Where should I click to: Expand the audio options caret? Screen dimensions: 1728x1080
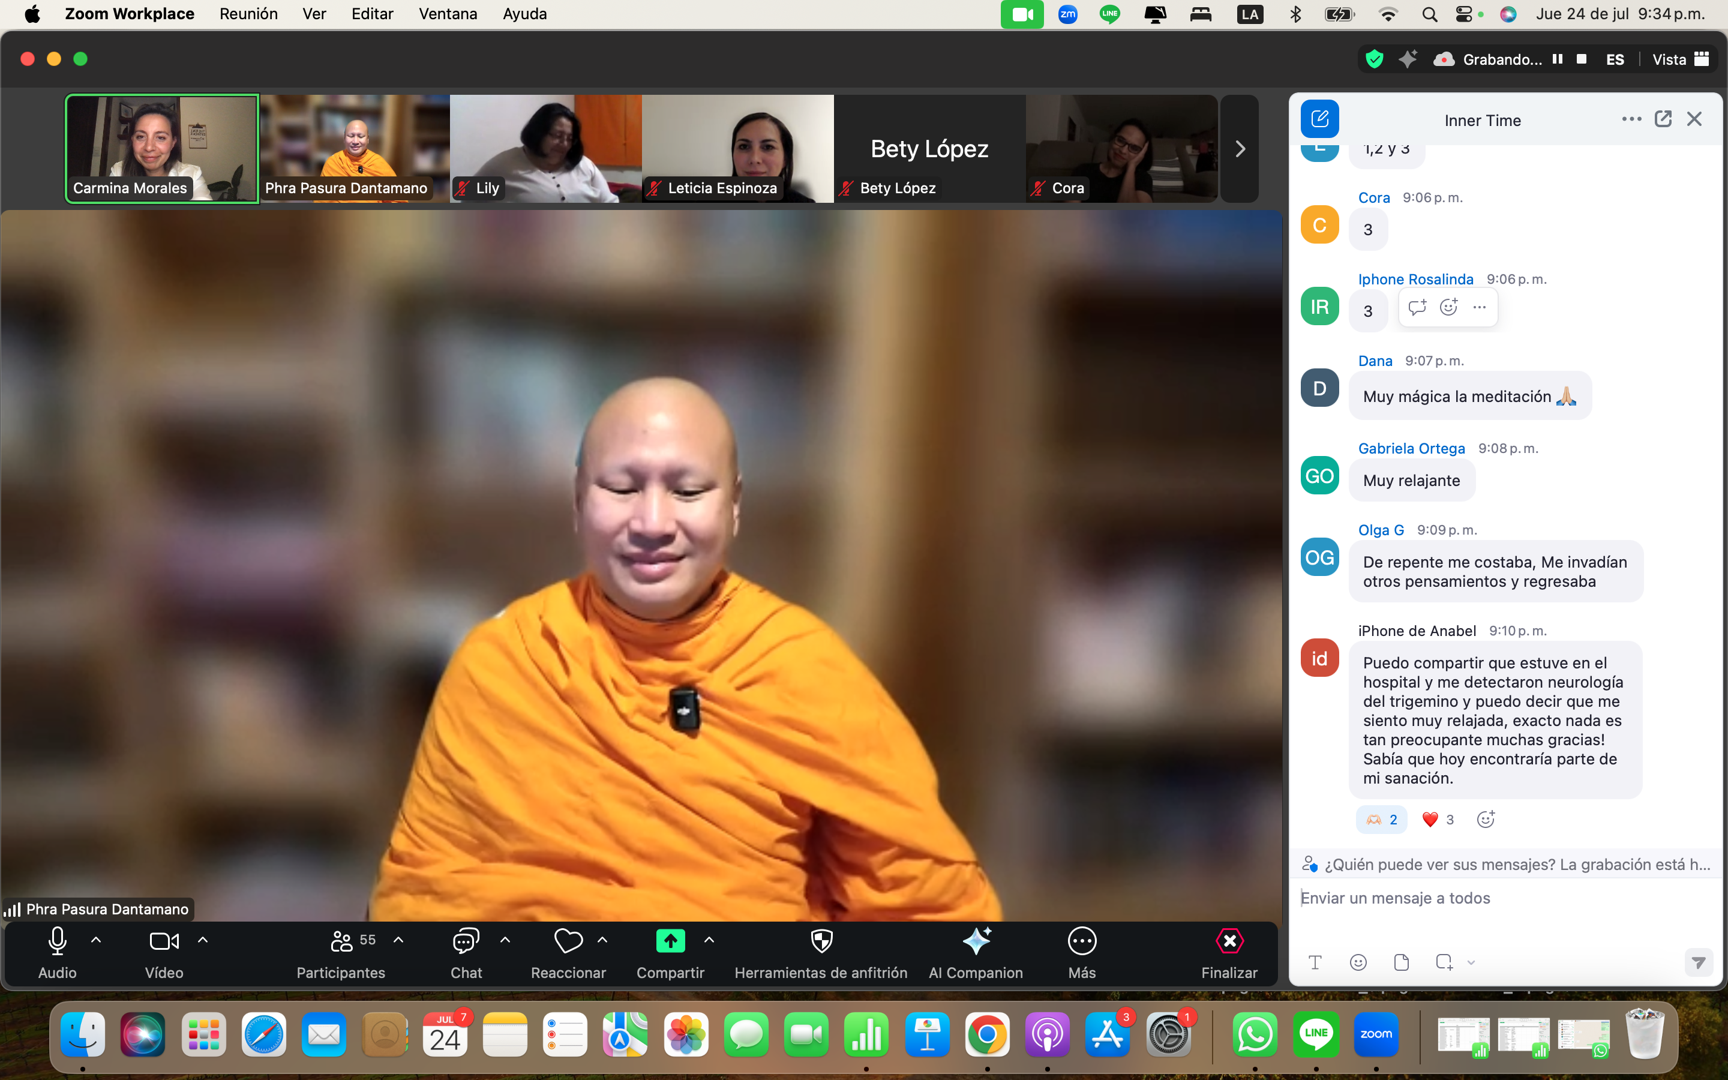(x=97, y=941)
